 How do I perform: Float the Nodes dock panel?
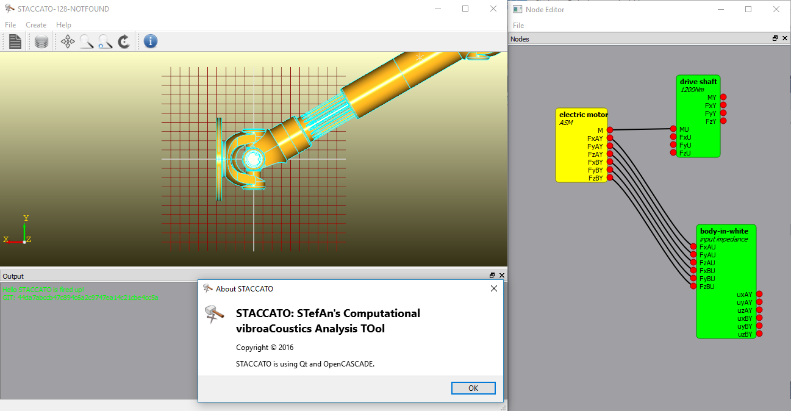775,38
